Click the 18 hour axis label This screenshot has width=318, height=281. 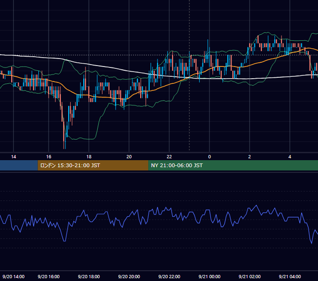click(89, 157)
